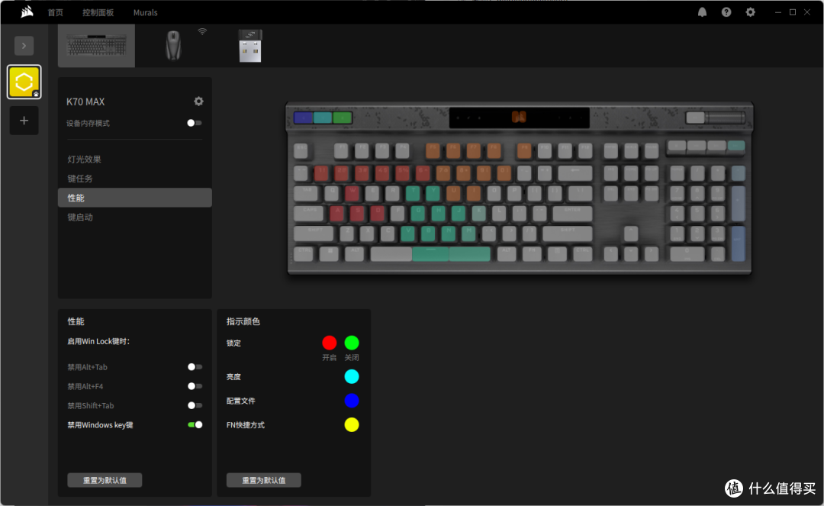Add a new profile with plus icon
Screen dimensions: 824x506
click(x=24, y=121)
